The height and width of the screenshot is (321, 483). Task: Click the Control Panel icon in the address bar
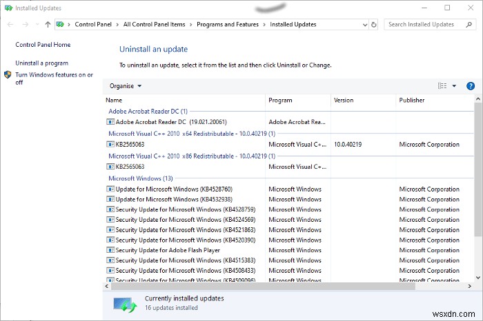click(x=61, y=25)
